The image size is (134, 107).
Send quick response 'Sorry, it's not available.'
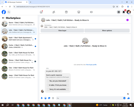[x=58, y=89]
